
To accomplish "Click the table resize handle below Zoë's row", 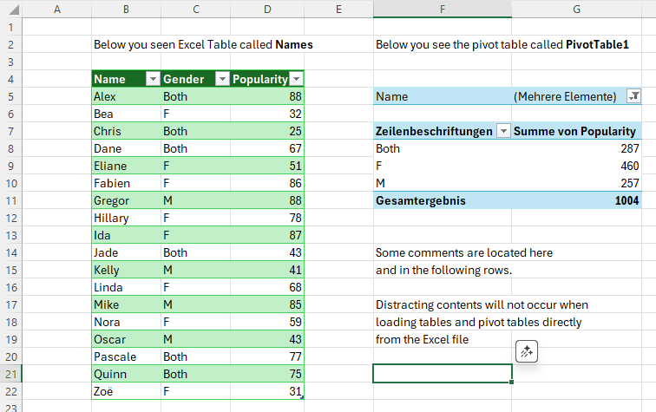I will pyautogui.click(x=303, y=397).
